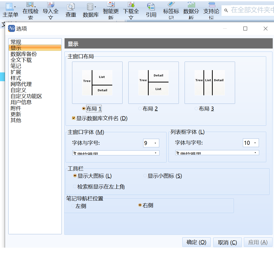Click the 导入全文 import full text icon
Viewport: 274px width, 272px height.
pyautogui.click(x=50, y=5)
